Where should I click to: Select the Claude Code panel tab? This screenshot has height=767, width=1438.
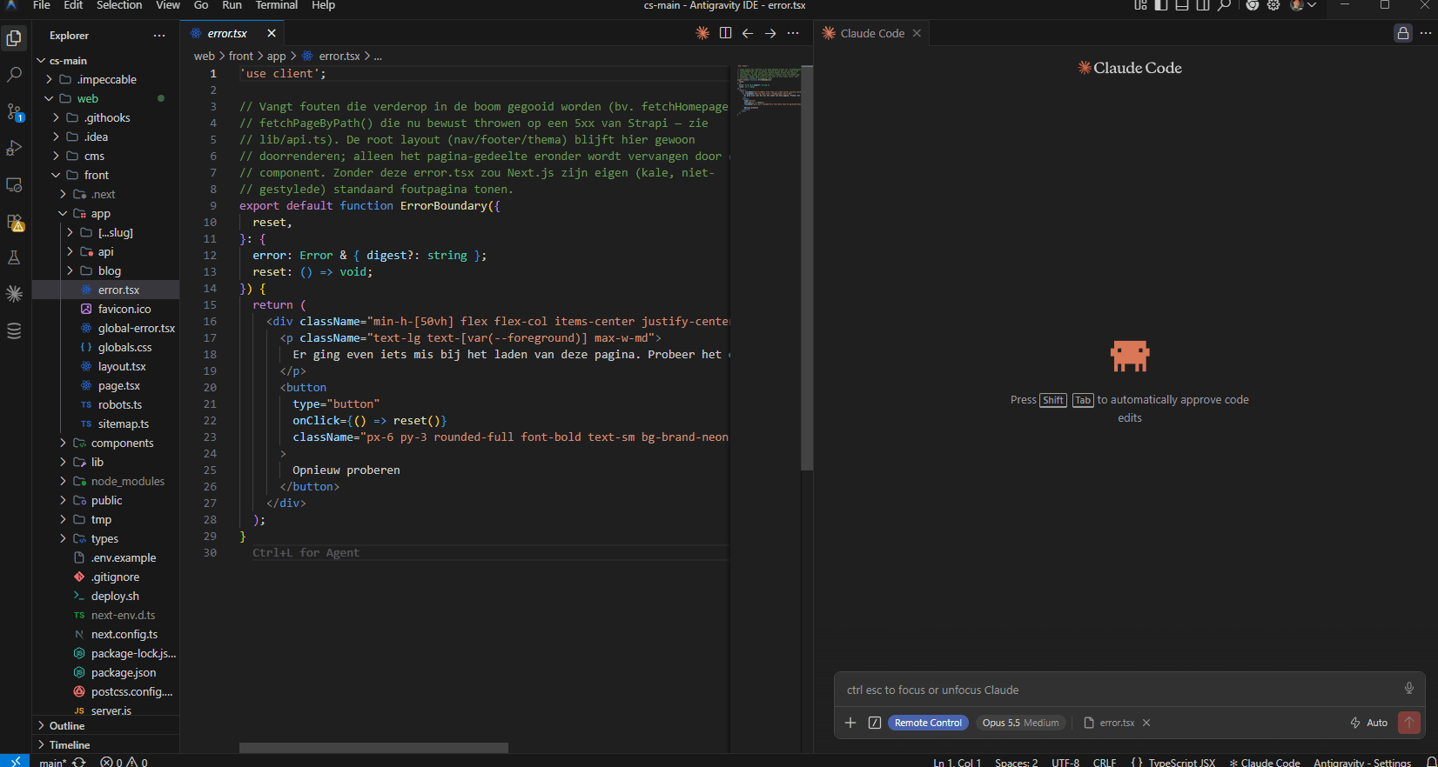click(x=872, y=33)
